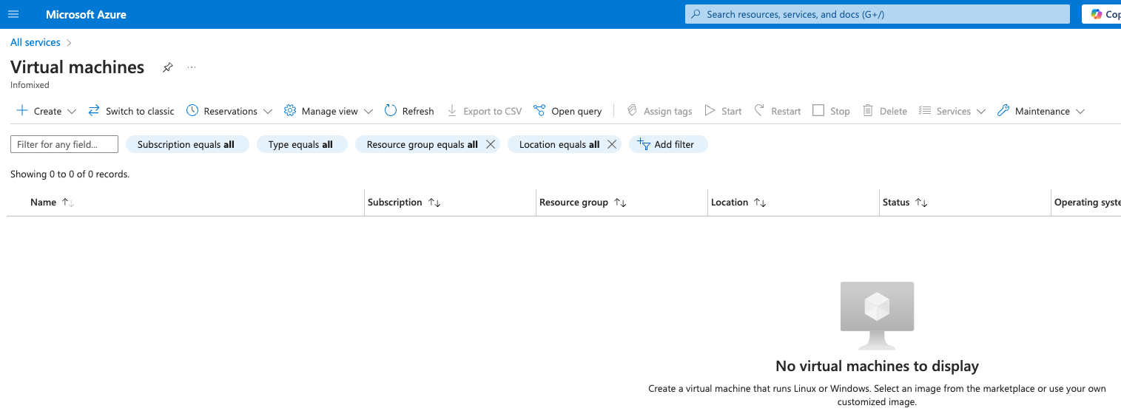Image resolution: width=1121 pixels, height=414 pixels.
Task: Click the Refresh label
Action: point(418,111)
